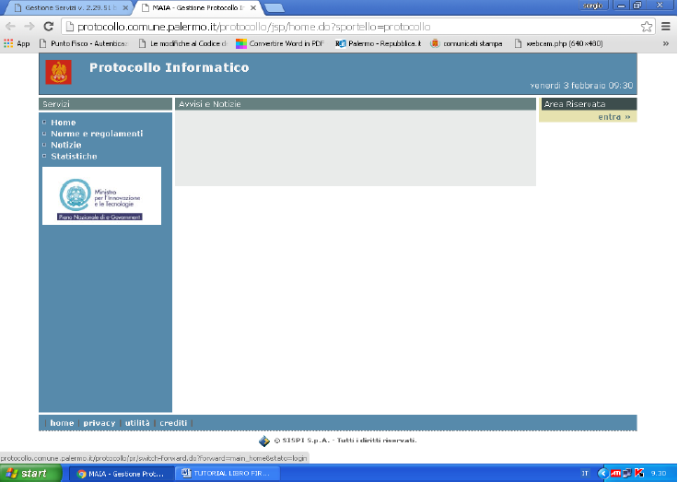Image resolution: width=678 pixels, height=482 pixels.
Task: Click the network computers tray icon
Action: coord(627,474)
